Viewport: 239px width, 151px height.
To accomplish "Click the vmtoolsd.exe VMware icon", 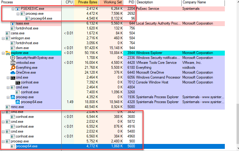I will tap(13, 63).
